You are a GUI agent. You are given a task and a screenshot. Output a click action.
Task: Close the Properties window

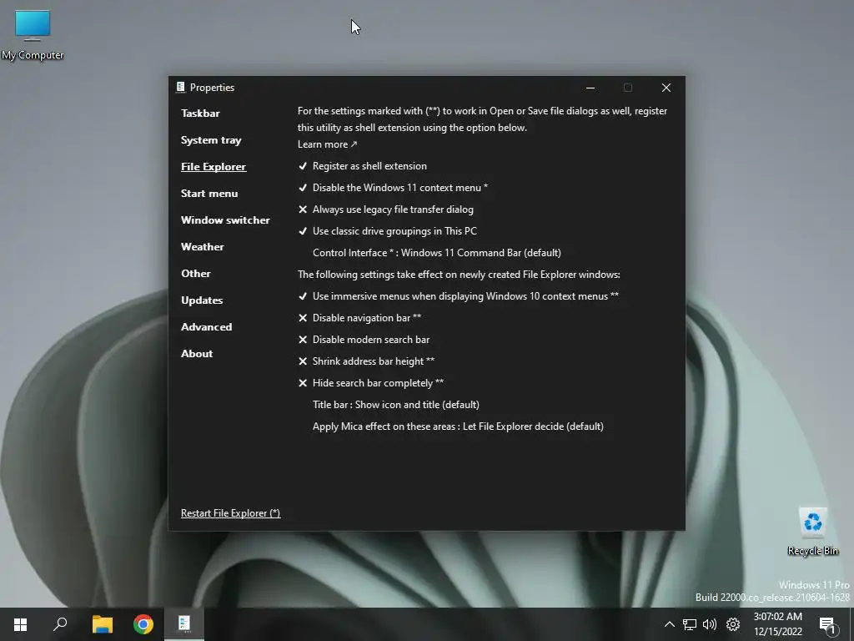point(666,88)
